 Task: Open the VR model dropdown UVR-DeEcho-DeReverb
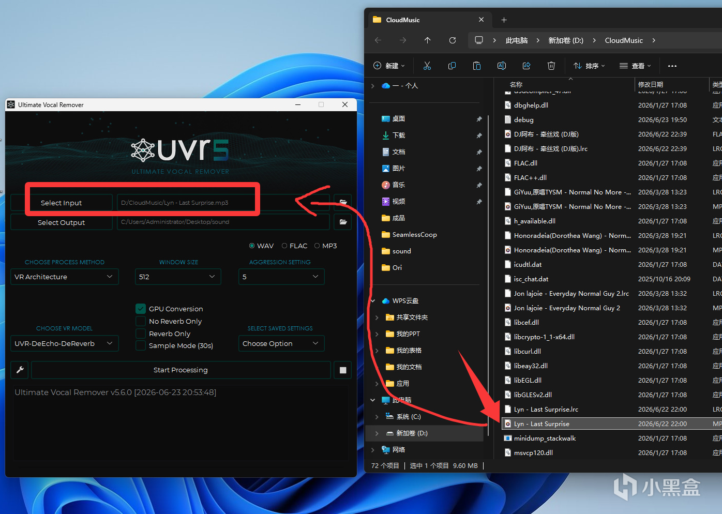click(65, 343)
